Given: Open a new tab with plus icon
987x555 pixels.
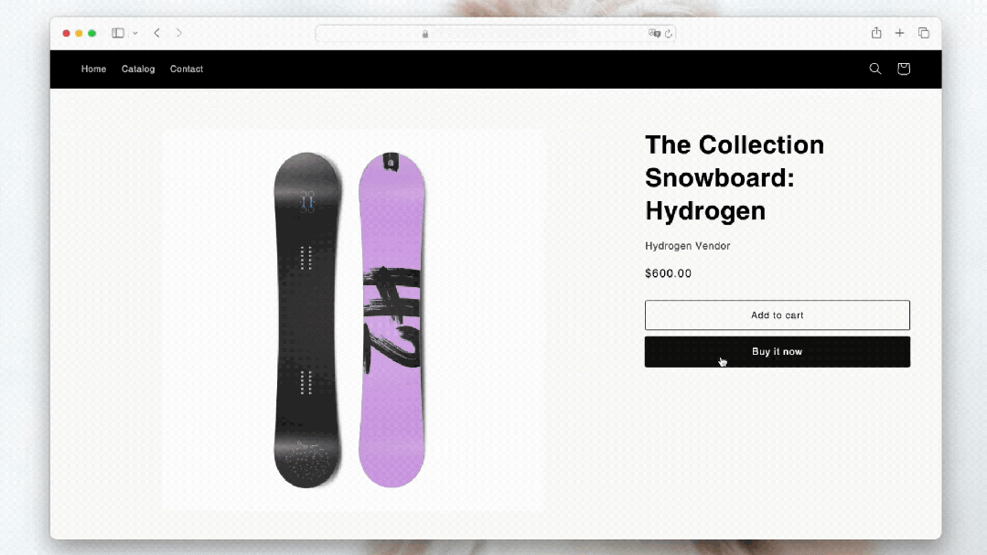Looking at the screenshot, I should [899, 33].
